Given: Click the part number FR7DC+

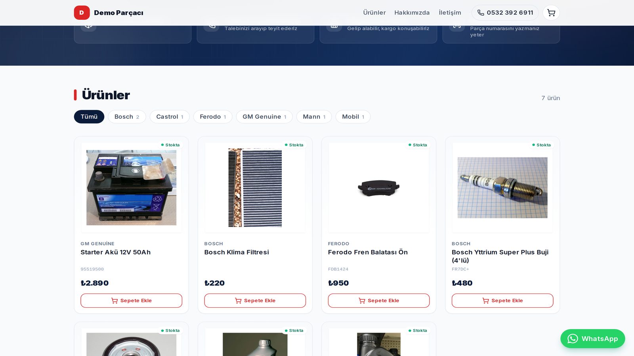Looking at the screenshot, I should coord(460,269).
